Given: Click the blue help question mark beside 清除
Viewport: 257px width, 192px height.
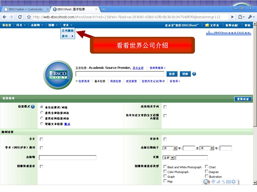Looking at the screenshot, I should click(x=194, y=74).
